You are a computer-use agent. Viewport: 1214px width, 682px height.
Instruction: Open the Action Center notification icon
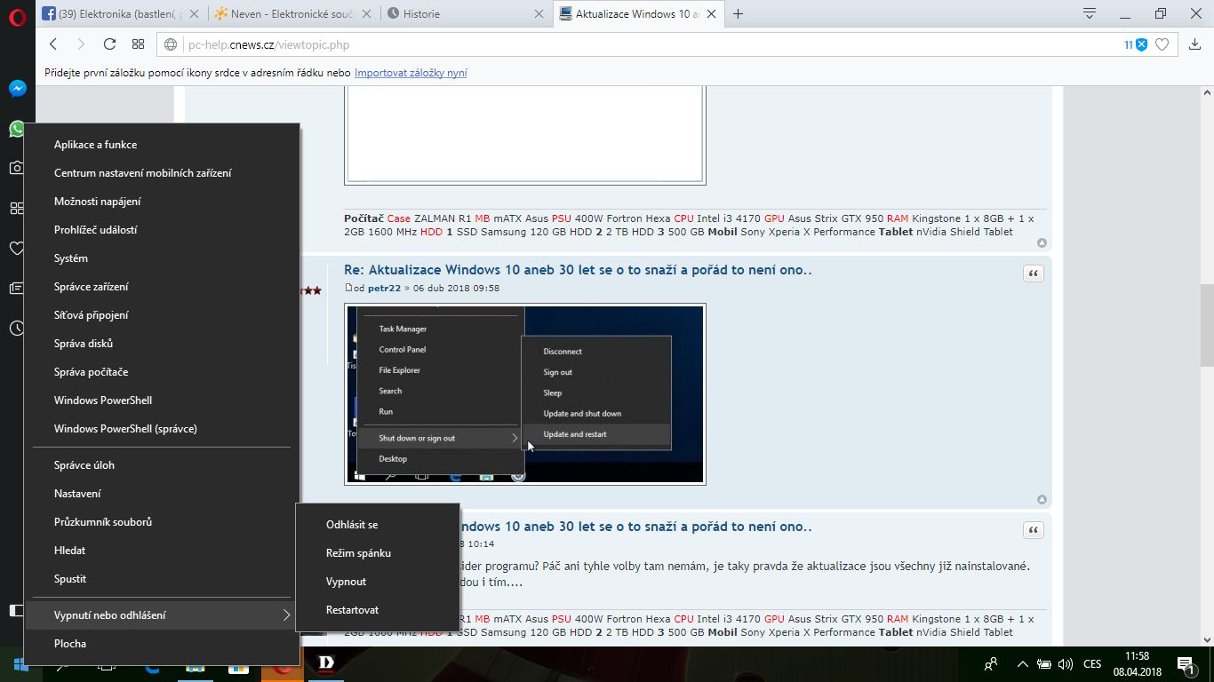(1185, 664)
